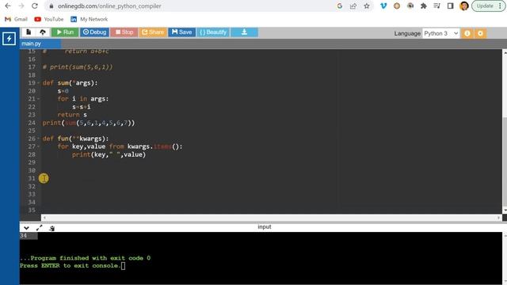Collapse the fold arrow at line 19
The height and width of the screenshot is (285, 507).
(x=39, y=83)
